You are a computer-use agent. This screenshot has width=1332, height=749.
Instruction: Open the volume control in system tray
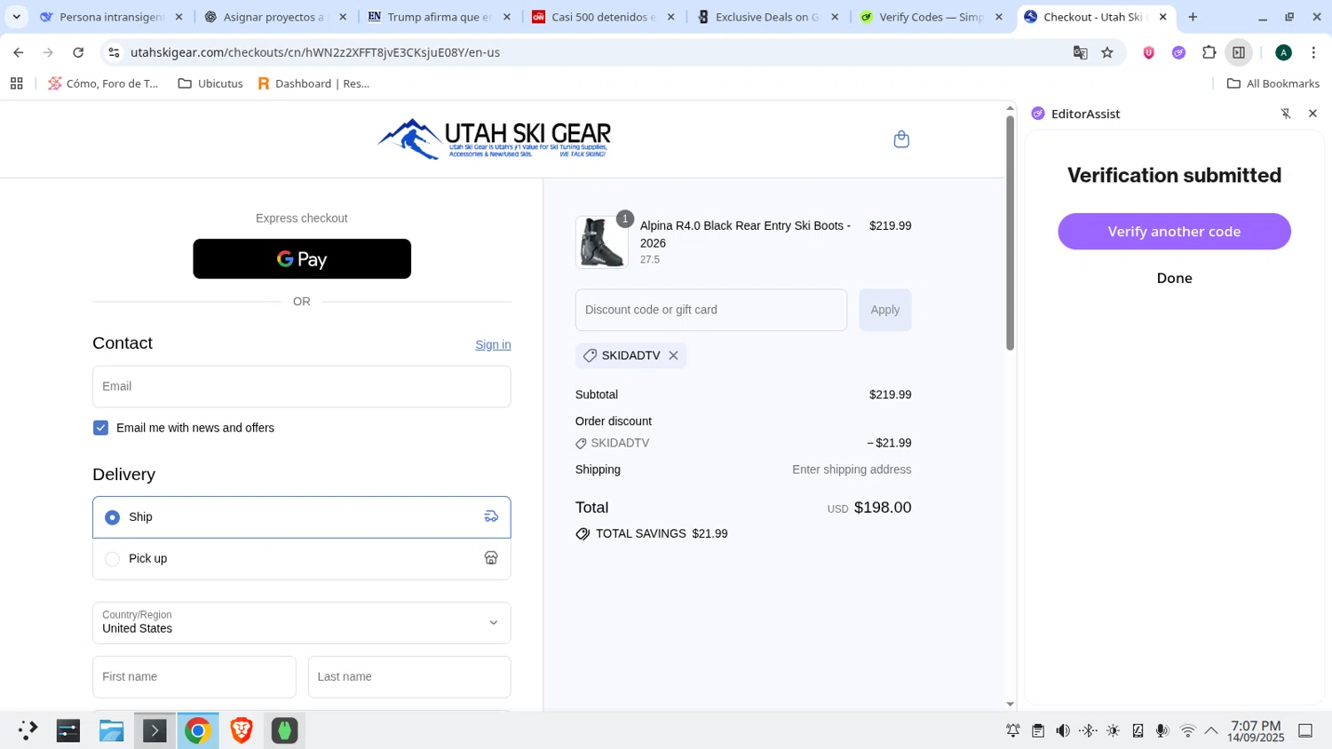pos(1062,731)
